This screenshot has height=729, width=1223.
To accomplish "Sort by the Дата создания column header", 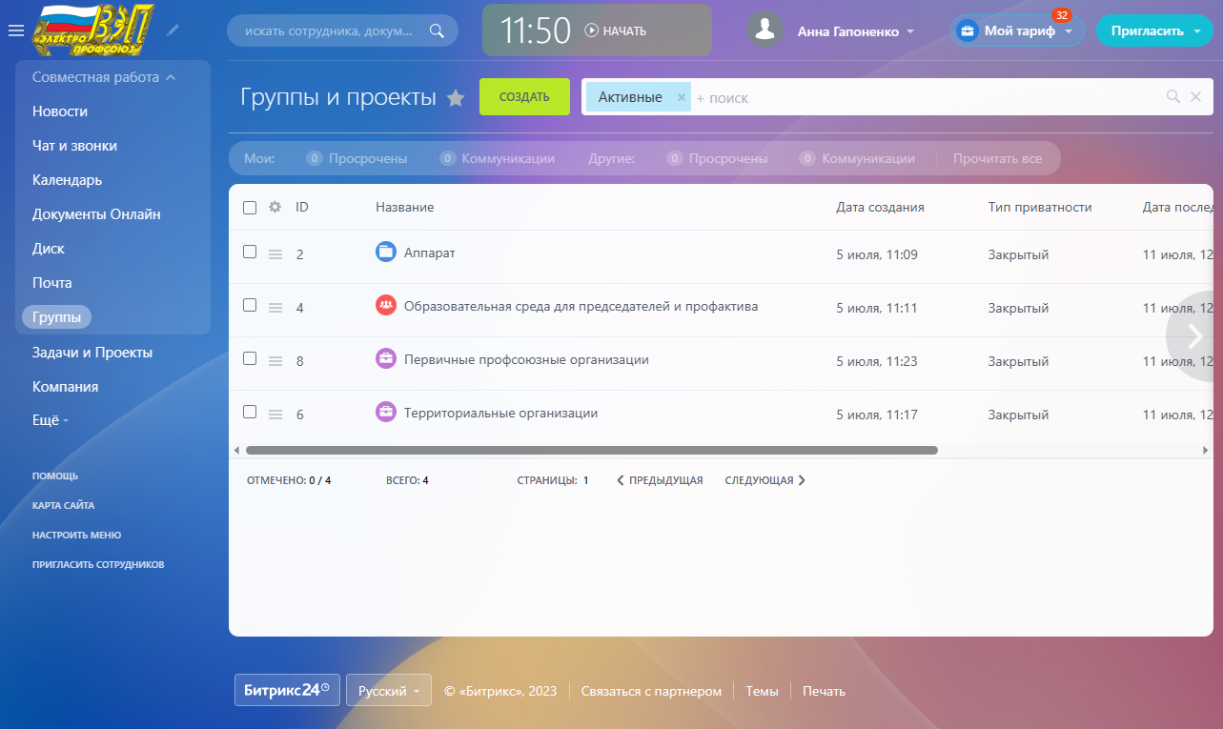I will coord(880,207).
